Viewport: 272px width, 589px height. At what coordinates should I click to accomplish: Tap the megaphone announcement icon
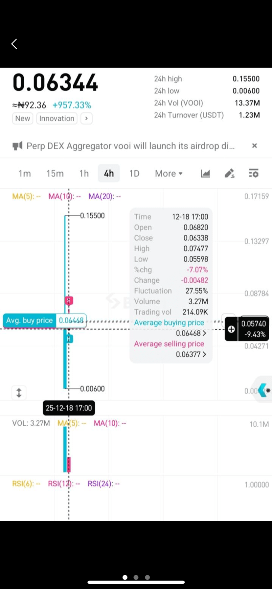(x=17, y=146)
